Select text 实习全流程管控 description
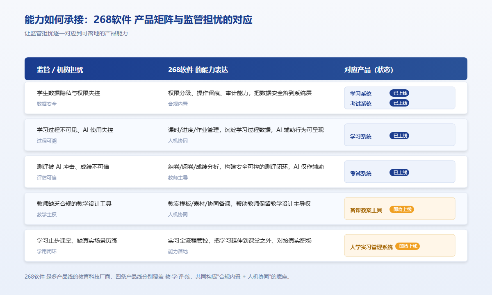The image size is (492, 295). [x=240, y=241]
